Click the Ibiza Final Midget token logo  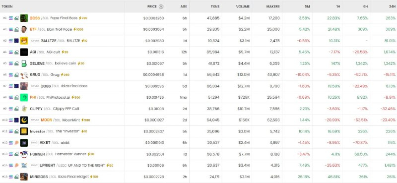pos(24,177)
